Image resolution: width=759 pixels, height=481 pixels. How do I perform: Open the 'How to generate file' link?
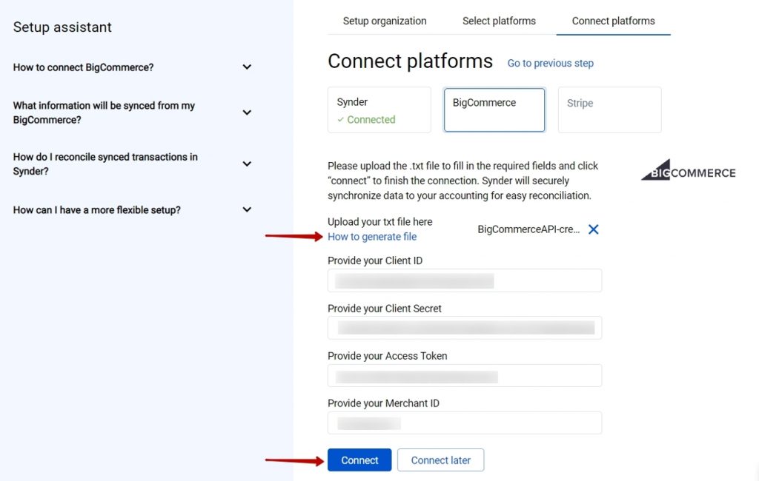(372, 236)
